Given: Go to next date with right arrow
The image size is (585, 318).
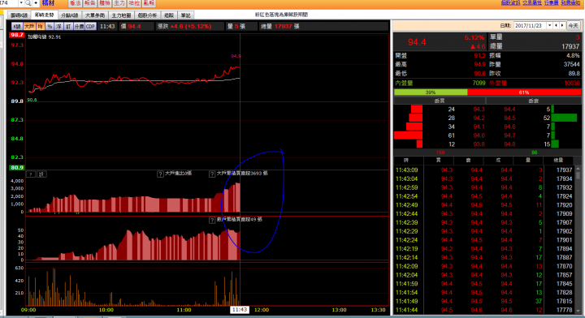Looking at the screenshot, I should point(562,26).
